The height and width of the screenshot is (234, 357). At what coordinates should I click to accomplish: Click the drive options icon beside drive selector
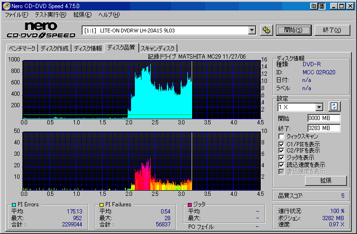click(x=266, y=30)
